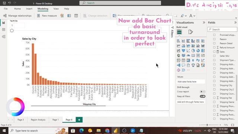
Task: Select the clustered column chart visual
Action: 193,41
